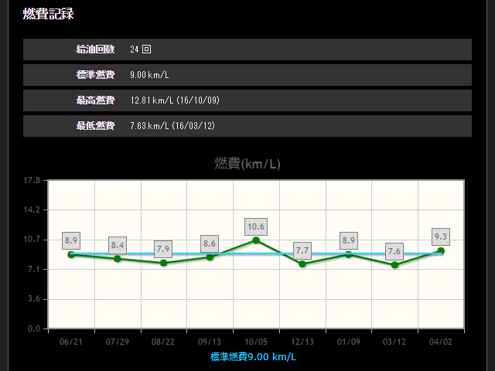The image size is (495, 371).
Task: Click the 8.9 label above 06/21
Action: pos(71,240)
